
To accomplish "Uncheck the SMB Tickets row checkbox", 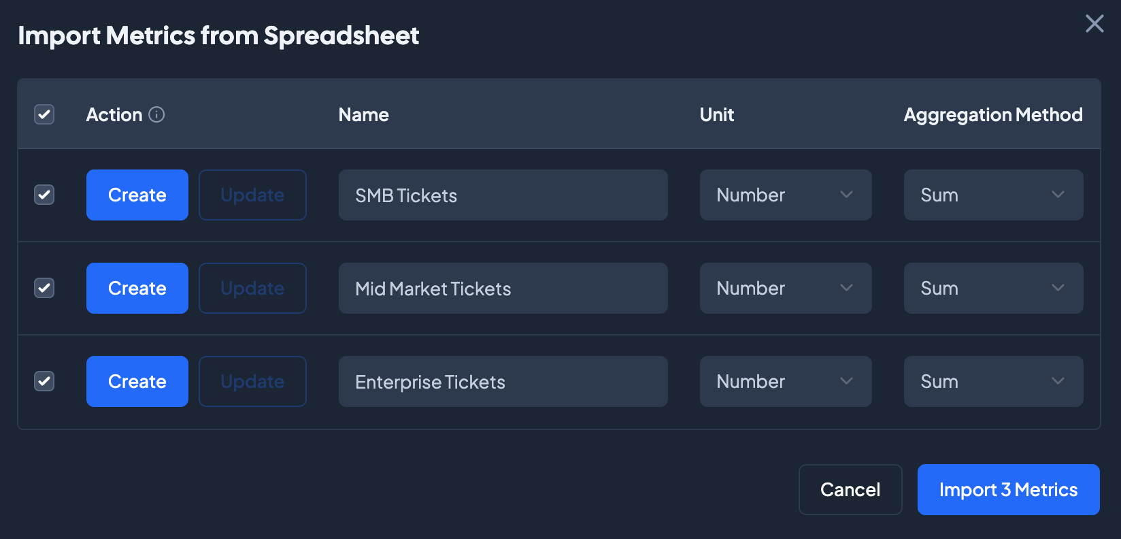I will [x=44, y=195].
